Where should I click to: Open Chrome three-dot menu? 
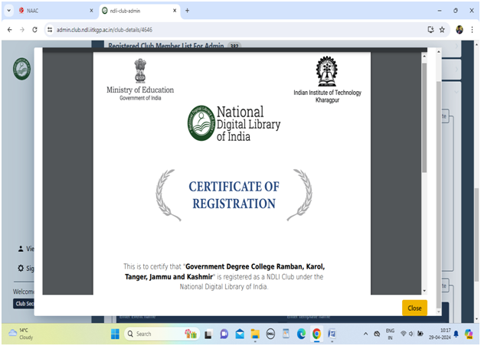tap(472, 30)
